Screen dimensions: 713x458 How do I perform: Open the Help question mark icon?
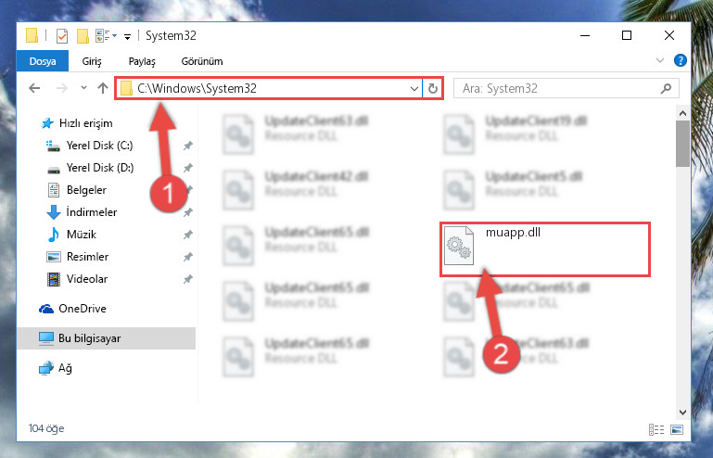[x=681, y=60]
